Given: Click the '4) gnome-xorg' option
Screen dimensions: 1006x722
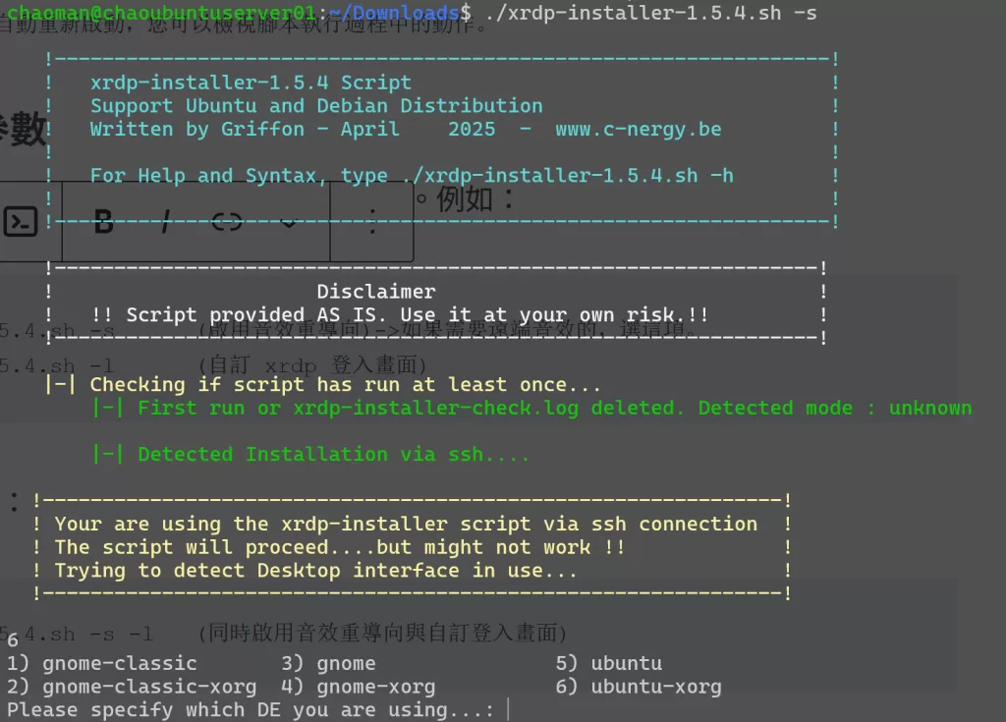Looking at the screenshot, I should click(x=358, y=687).
